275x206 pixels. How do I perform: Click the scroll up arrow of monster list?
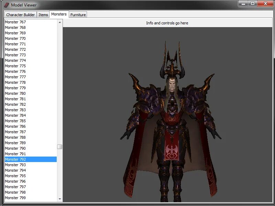pos(60,22)
